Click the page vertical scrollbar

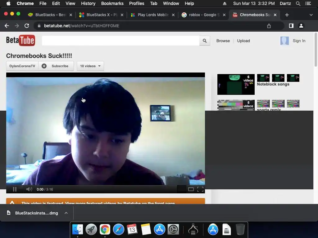coord(316,50)
